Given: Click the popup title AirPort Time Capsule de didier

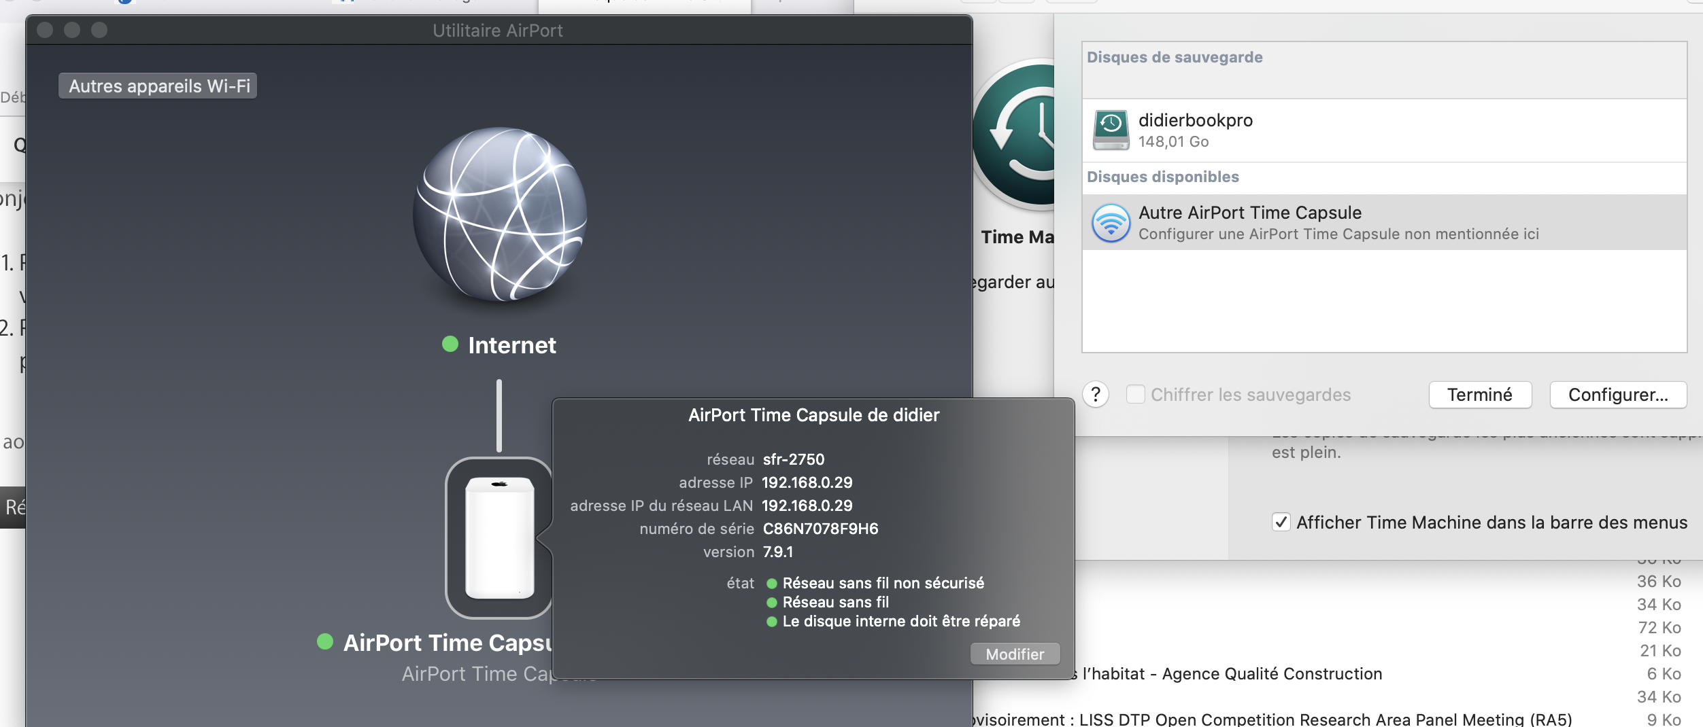Looking at the screenshot, I should pos(813,415).
